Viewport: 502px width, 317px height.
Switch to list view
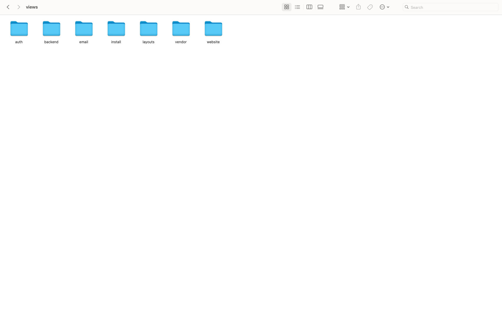[297, 7]
